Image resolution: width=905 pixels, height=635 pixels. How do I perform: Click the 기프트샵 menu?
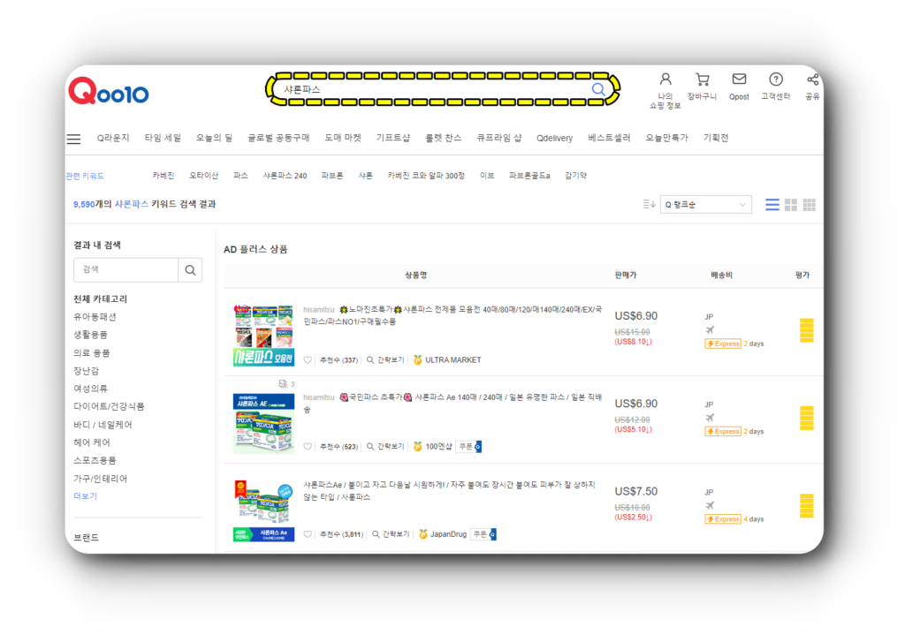pos(393,138)
